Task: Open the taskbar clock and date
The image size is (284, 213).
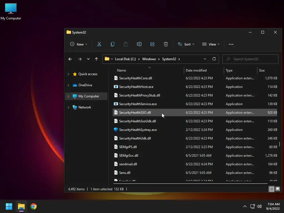Action: [273, 206]
